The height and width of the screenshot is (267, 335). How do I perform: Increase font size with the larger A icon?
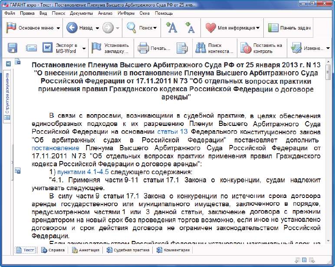click(172, 28)
